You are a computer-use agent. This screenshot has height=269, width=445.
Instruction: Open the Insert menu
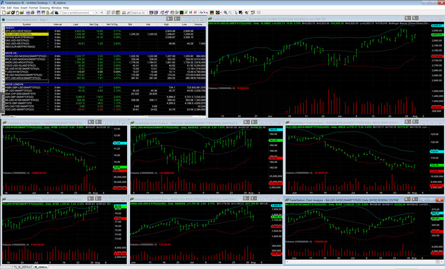pos(24,8)
